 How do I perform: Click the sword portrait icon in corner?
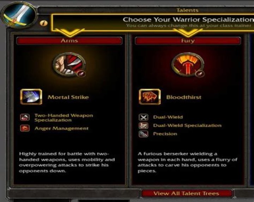(18, 16)
